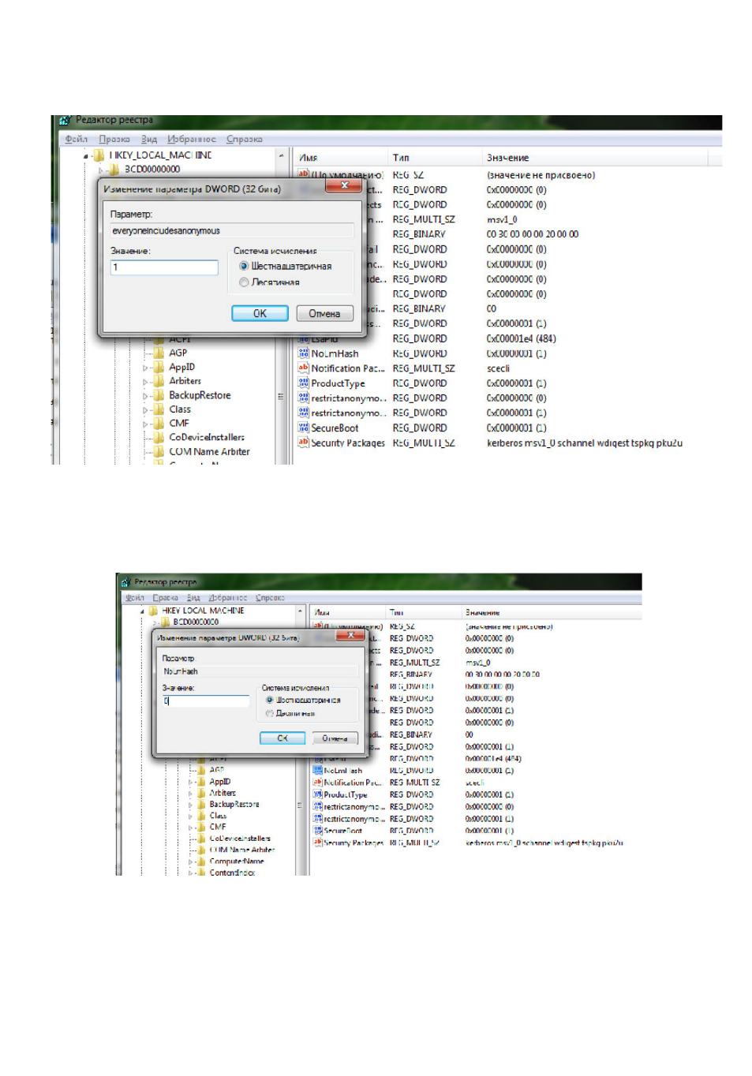Click the CMF label in upper tree

click(x=179, y=424)
